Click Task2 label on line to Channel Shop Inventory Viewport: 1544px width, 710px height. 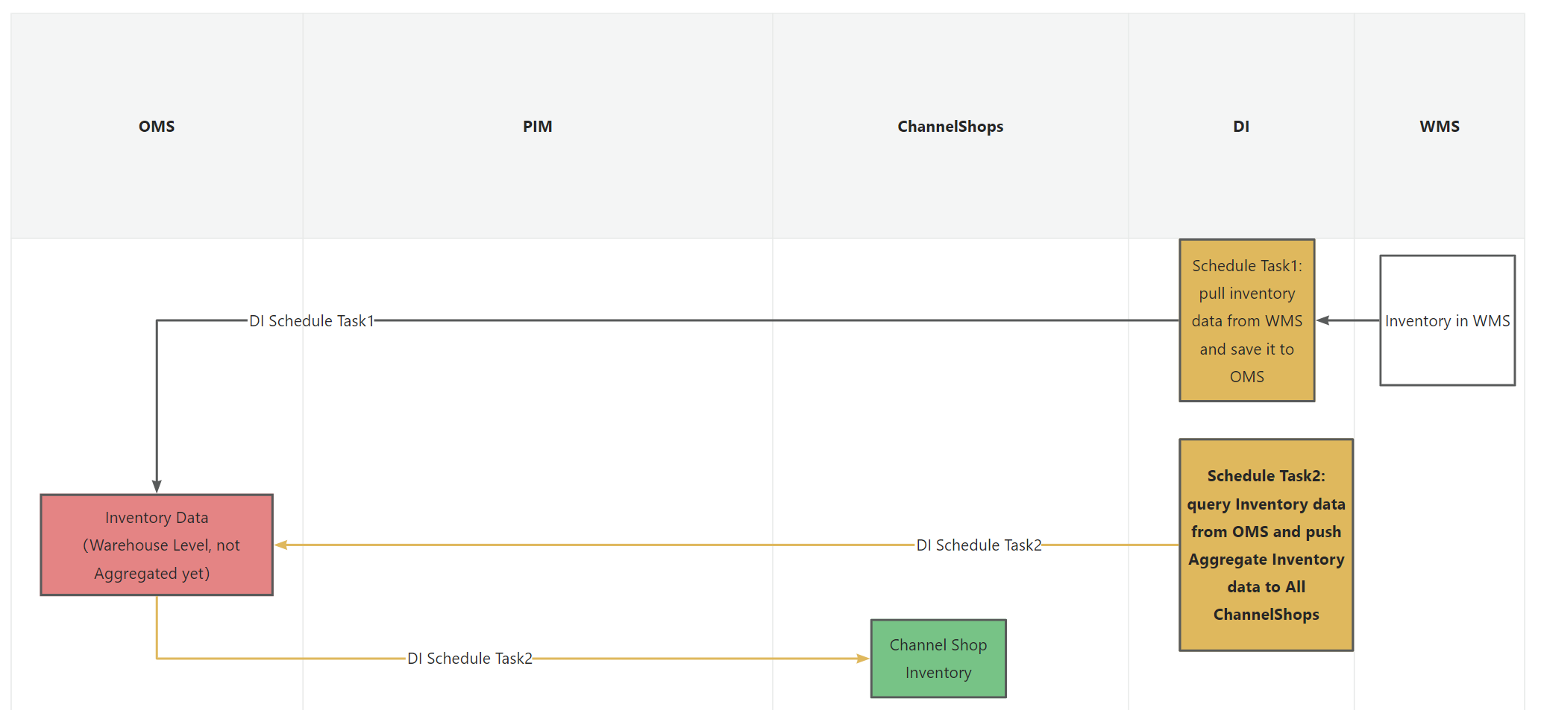[470, 659]
